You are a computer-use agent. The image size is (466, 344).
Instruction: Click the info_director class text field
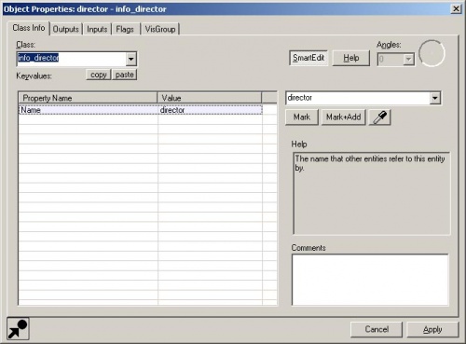pos(72,59)
